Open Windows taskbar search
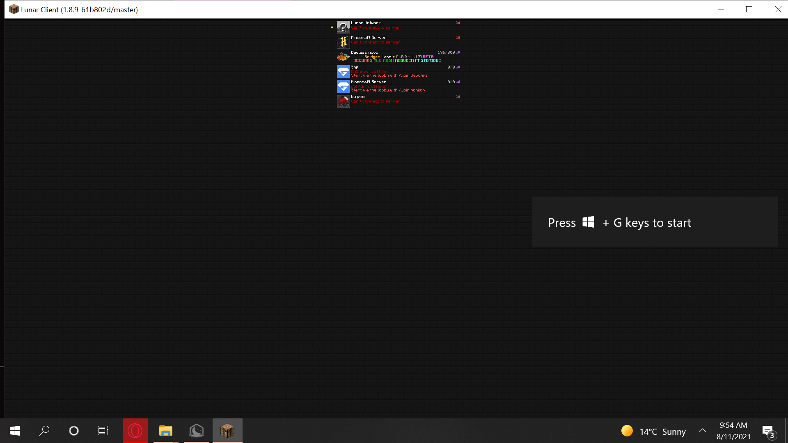The image size is (788, 443). pos(44,431)
